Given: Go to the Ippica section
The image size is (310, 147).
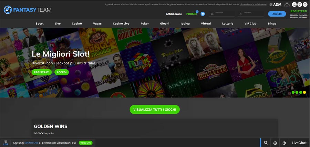Looking at the screenshot, I should coord(185,24).
